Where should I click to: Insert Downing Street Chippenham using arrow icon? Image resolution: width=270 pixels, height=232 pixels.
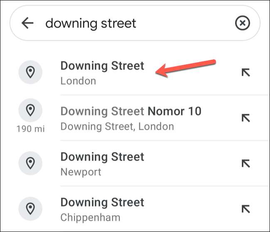click(246, 209)
